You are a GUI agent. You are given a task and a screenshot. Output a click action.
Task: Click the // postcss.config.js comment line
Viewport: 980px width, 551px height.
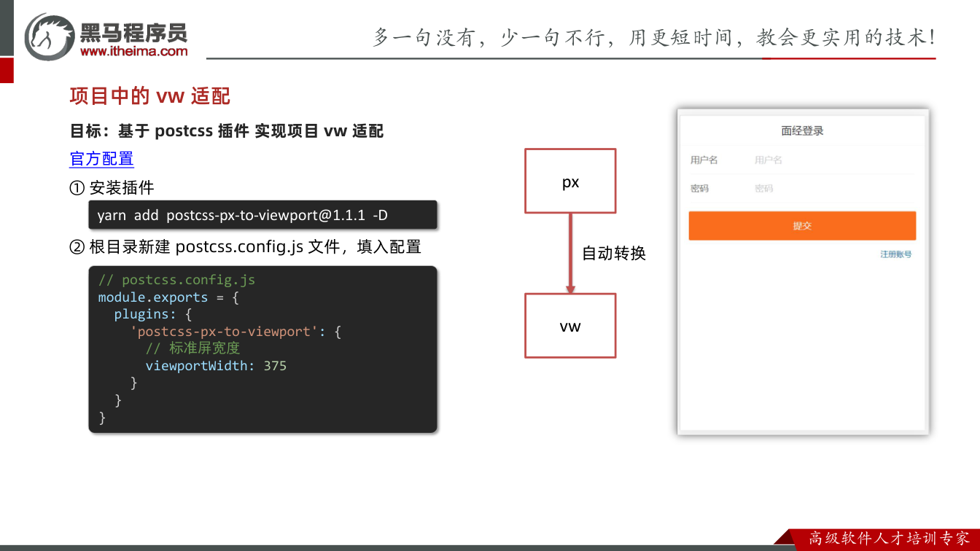click(176, 280)
